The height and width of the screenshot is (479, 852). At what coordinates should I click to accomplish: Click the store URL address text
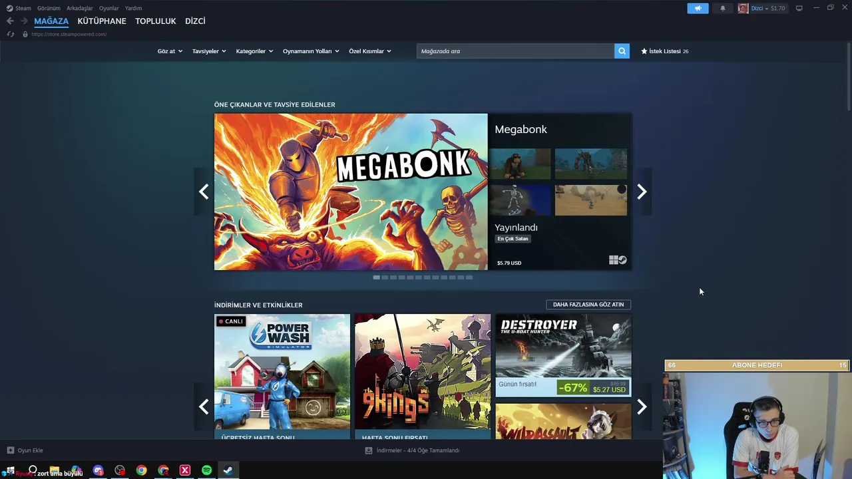69,34
